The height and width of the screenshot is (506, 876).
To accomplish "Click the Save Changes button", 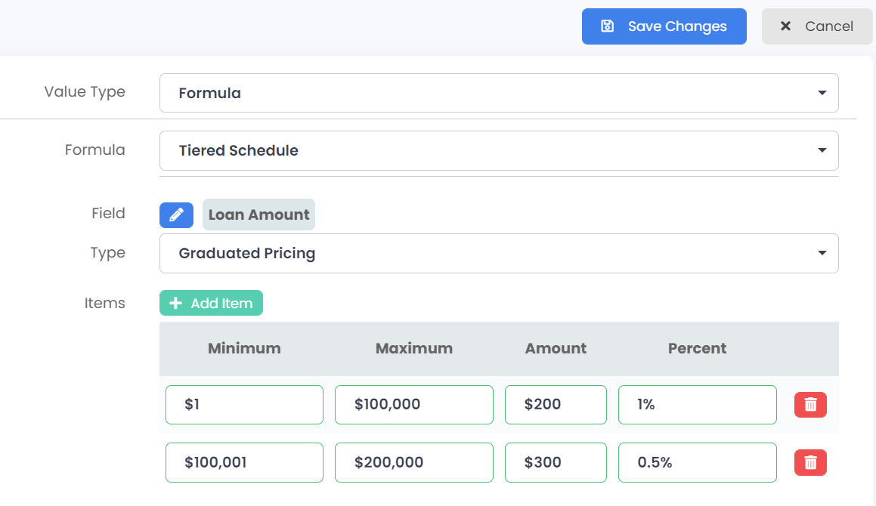I will click(x=664, y=26).
